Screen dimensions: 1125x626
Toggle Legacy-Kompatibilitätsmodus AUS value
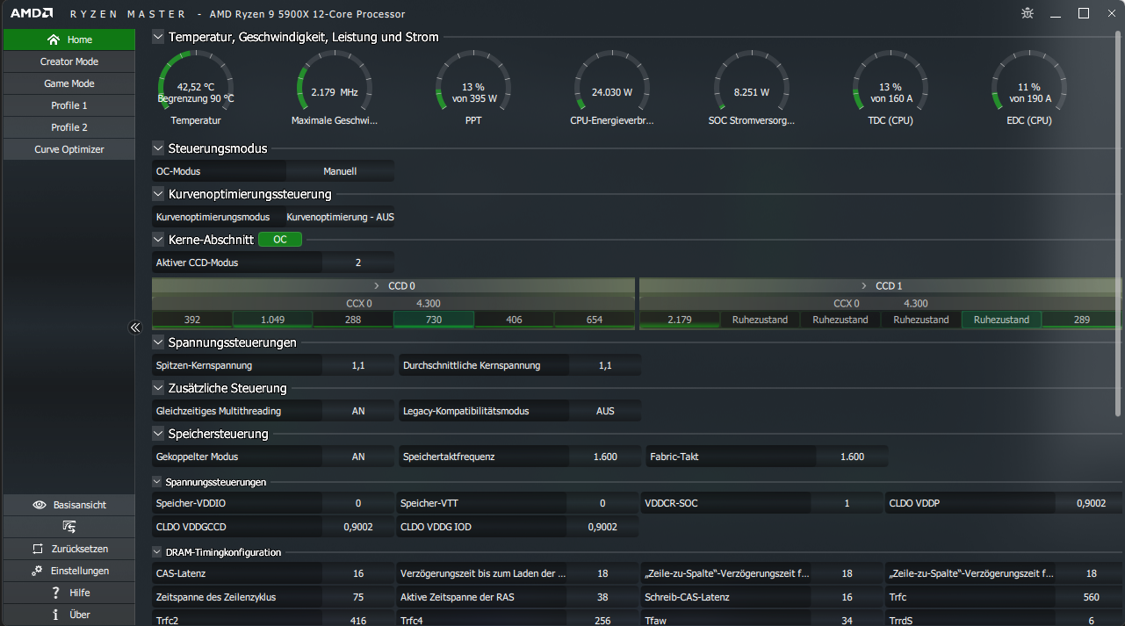(x=605, y=411)
